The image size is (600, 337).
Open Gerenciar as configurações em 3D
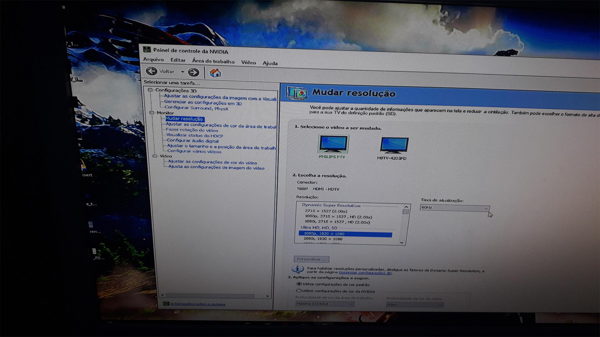(x=203, y=102)
